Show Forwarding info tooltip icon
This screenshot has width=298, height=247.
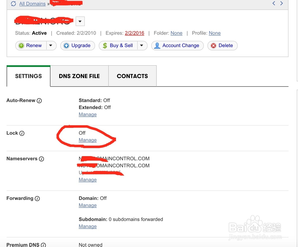(x=37, y=198)
